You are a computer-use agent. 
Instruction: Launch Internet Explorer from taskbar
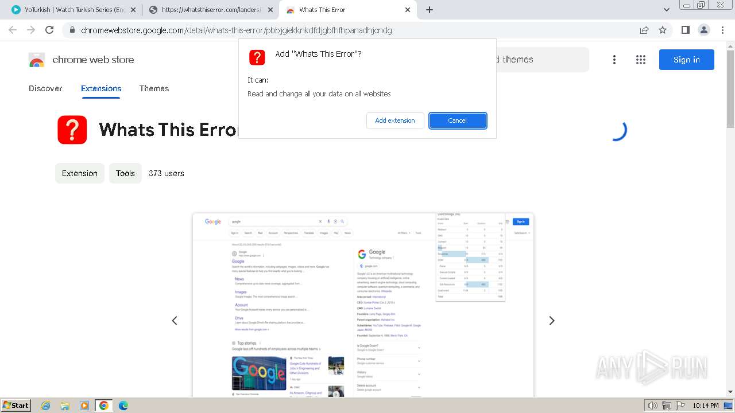tap(45, 406)
